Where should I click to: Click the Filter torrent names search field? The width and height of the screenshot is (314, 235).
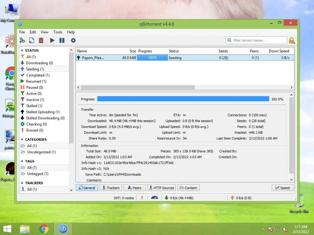point(256,40)
